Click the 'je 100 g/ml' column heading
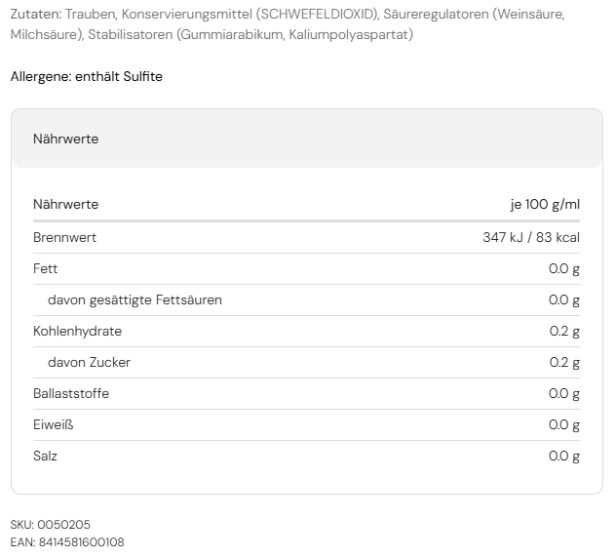Screen dimensions: 615x558 click(545, 204)
